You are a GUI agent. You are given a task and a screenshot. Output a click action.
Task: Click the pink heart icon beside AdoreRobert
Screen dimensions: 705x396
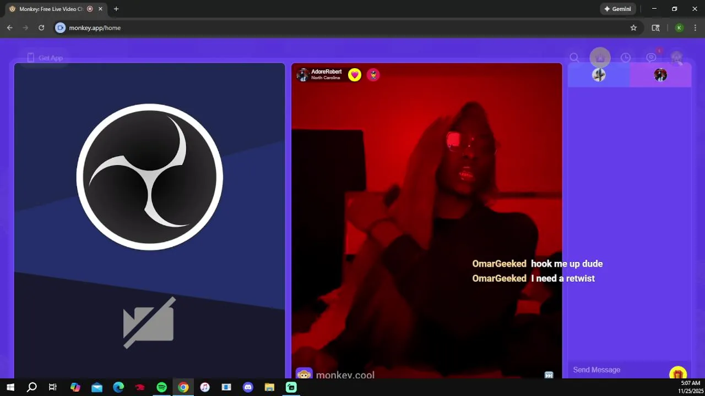(355, 75)
